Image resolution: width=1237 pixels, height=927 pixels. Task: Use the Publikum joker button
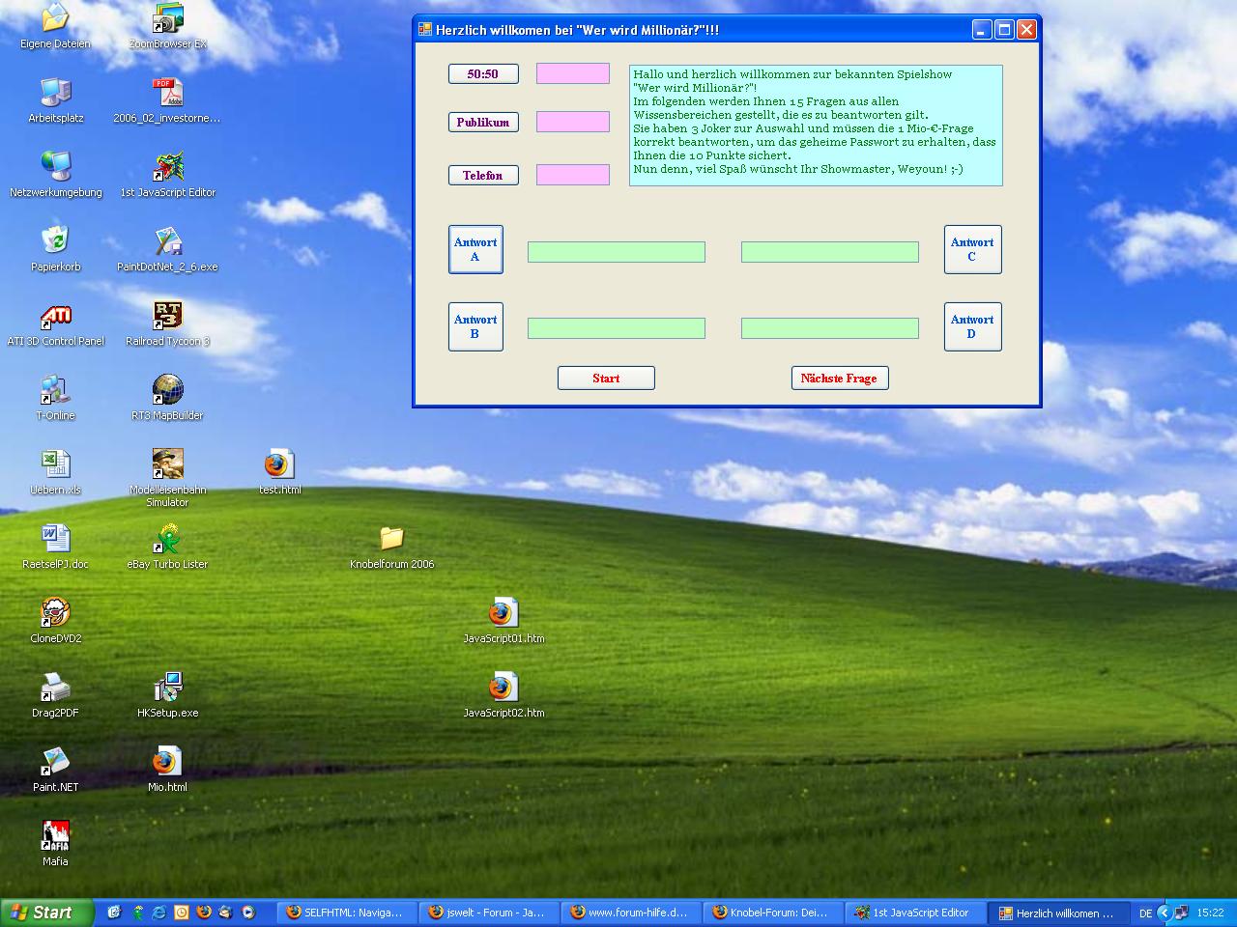pyautogui.click(x=483, y=122)
